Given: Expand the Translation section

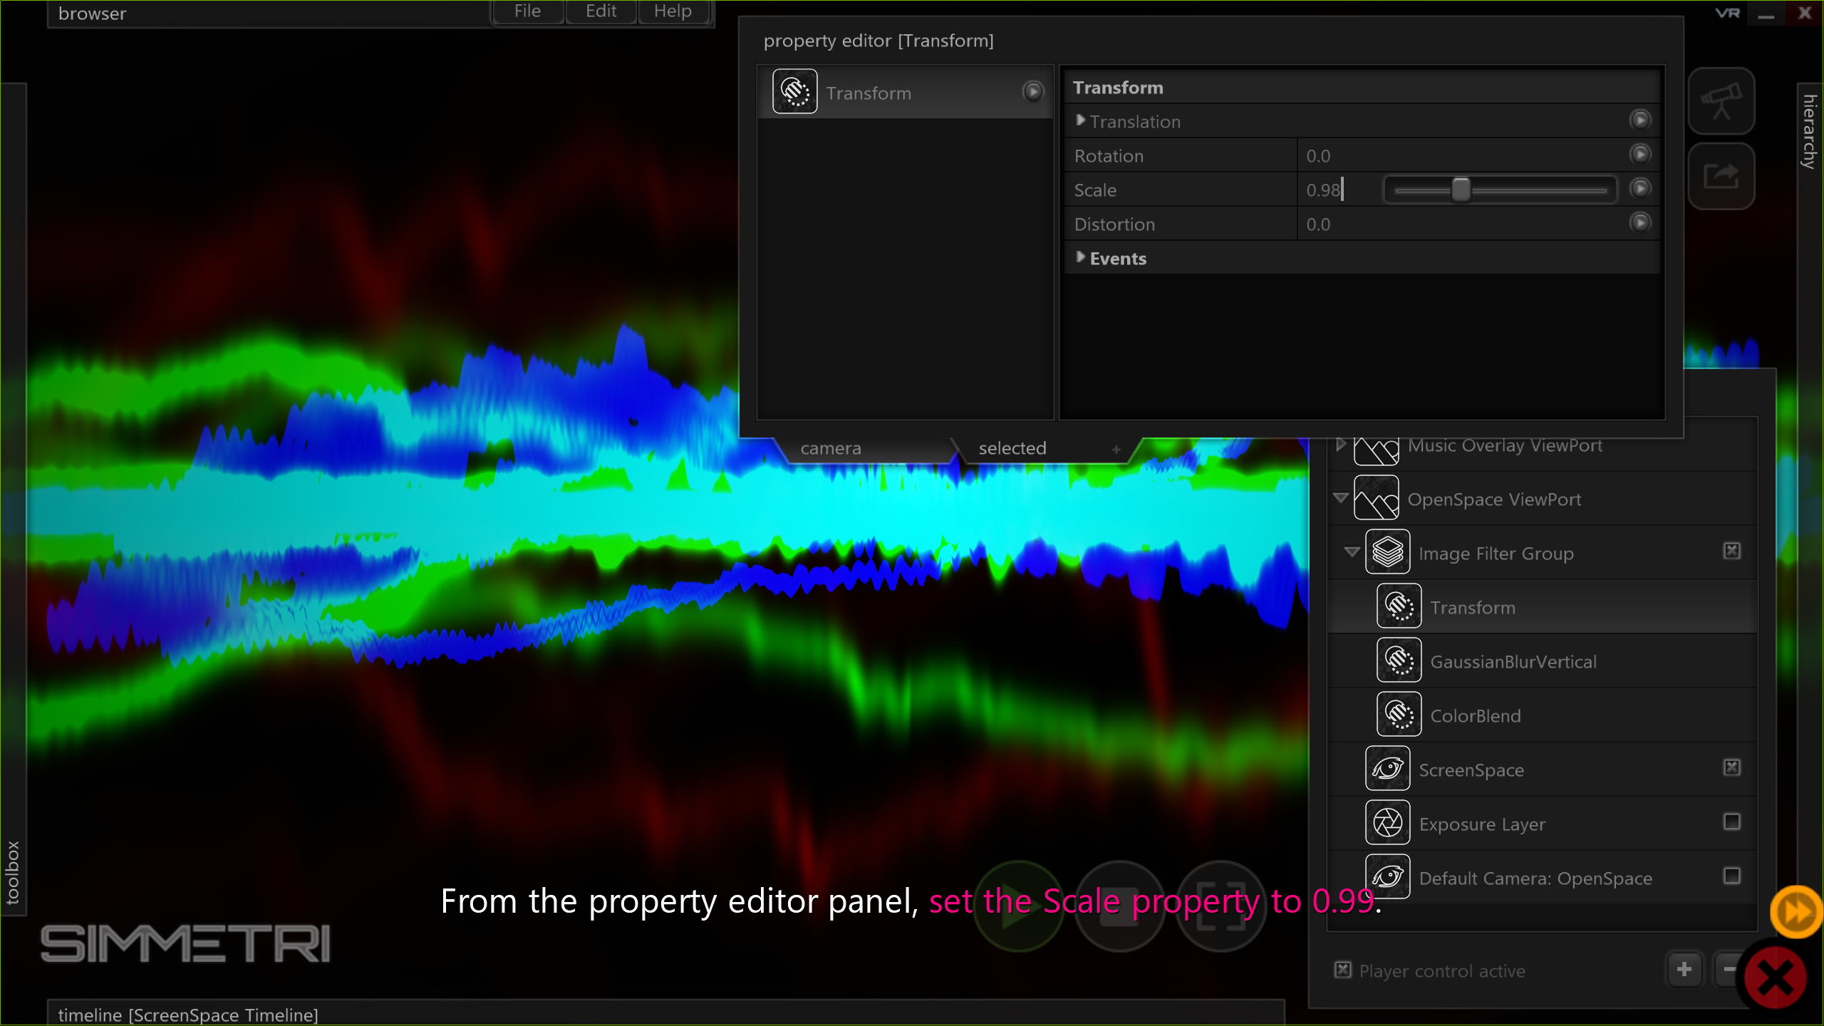Looking at the screenshot, I should point(1080,120).
